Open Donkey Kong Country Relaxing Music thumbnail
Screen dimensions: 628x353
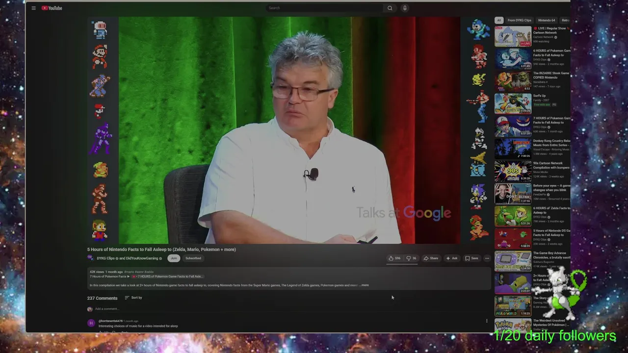click(513, 149)
